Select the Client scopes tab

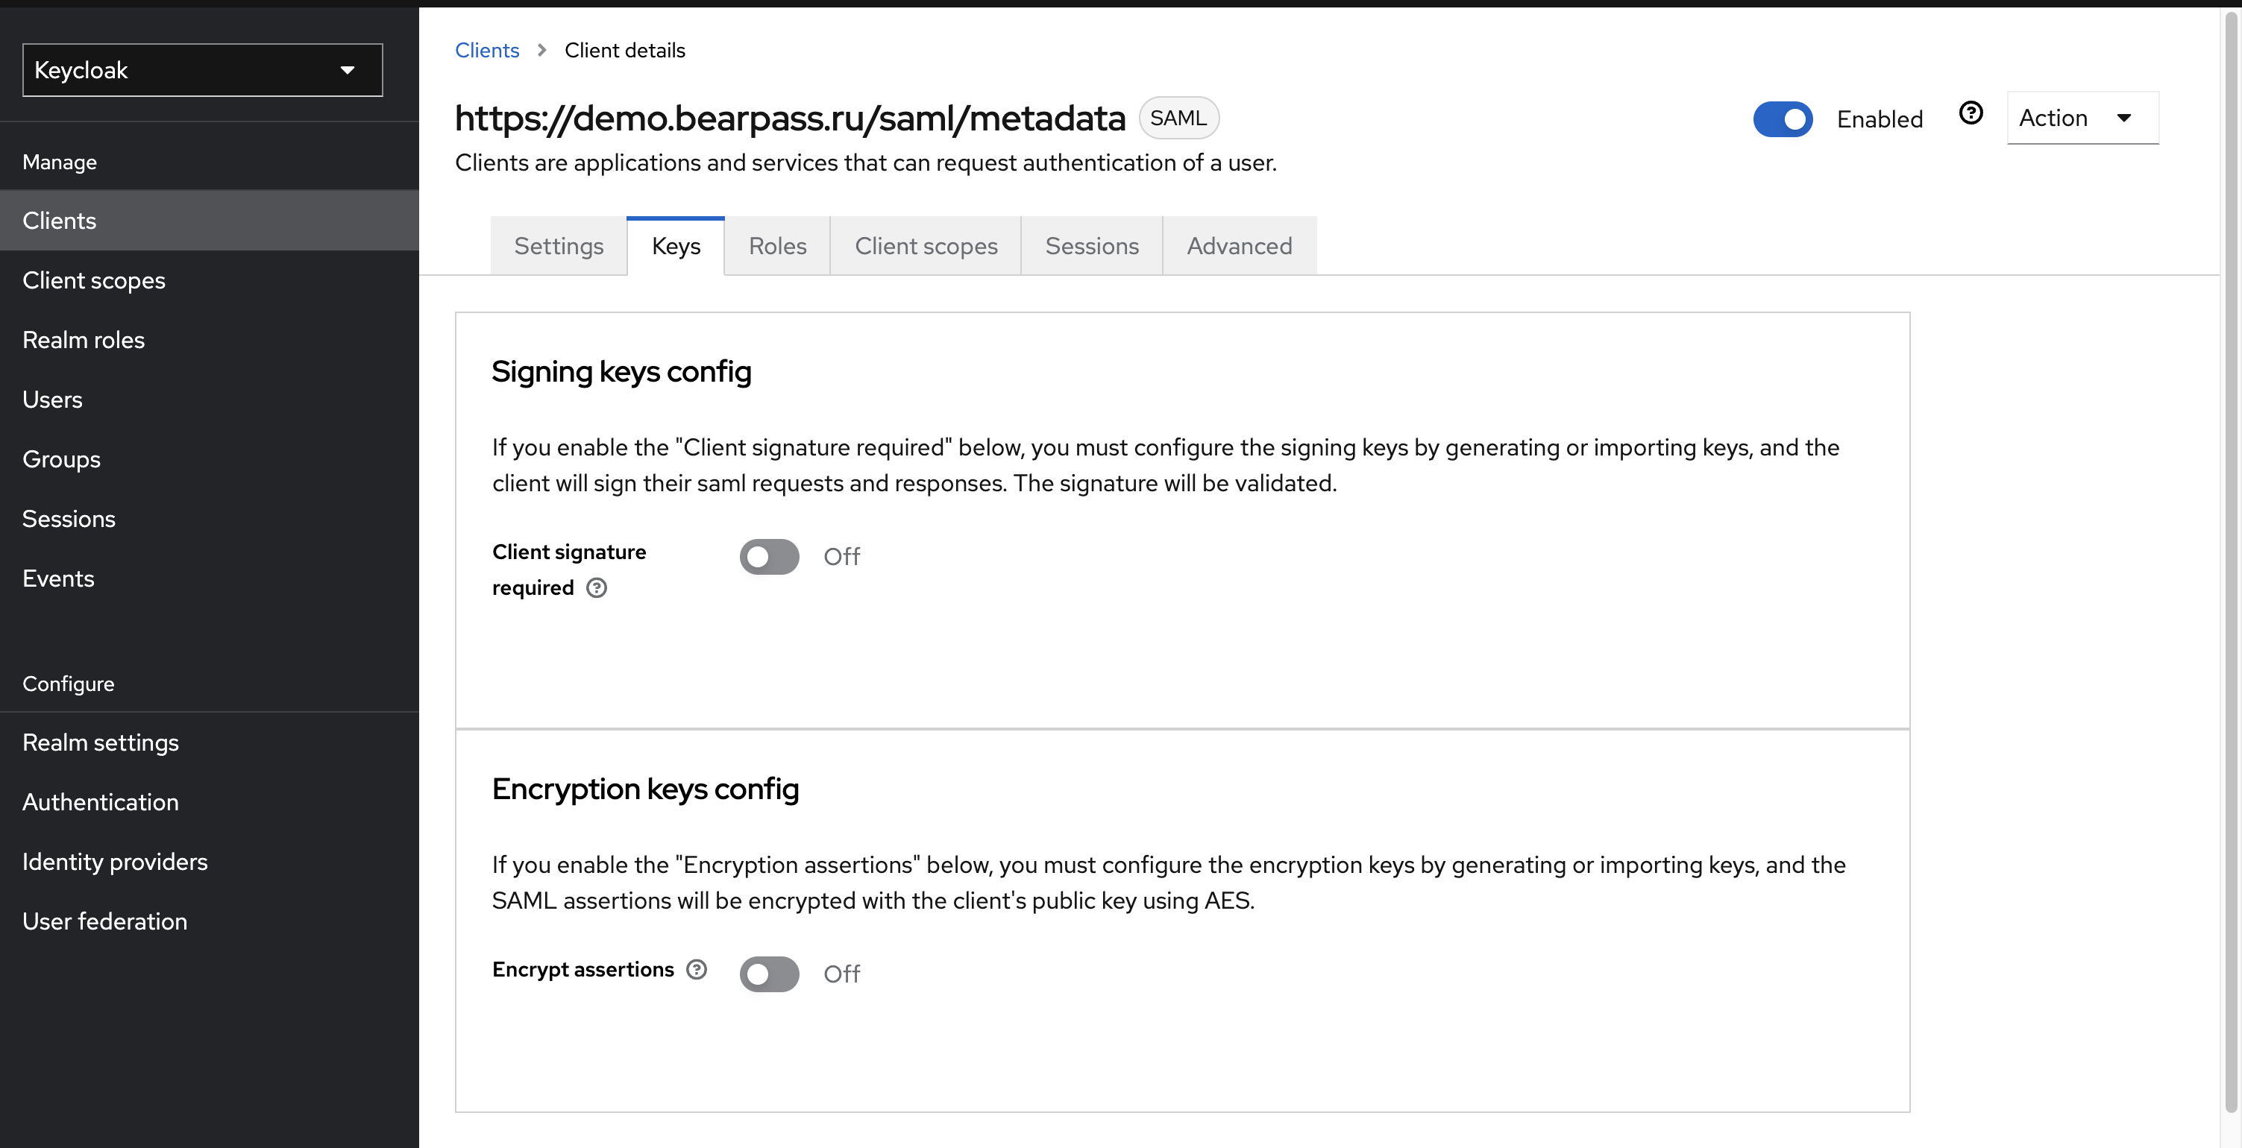coord(926,246)
